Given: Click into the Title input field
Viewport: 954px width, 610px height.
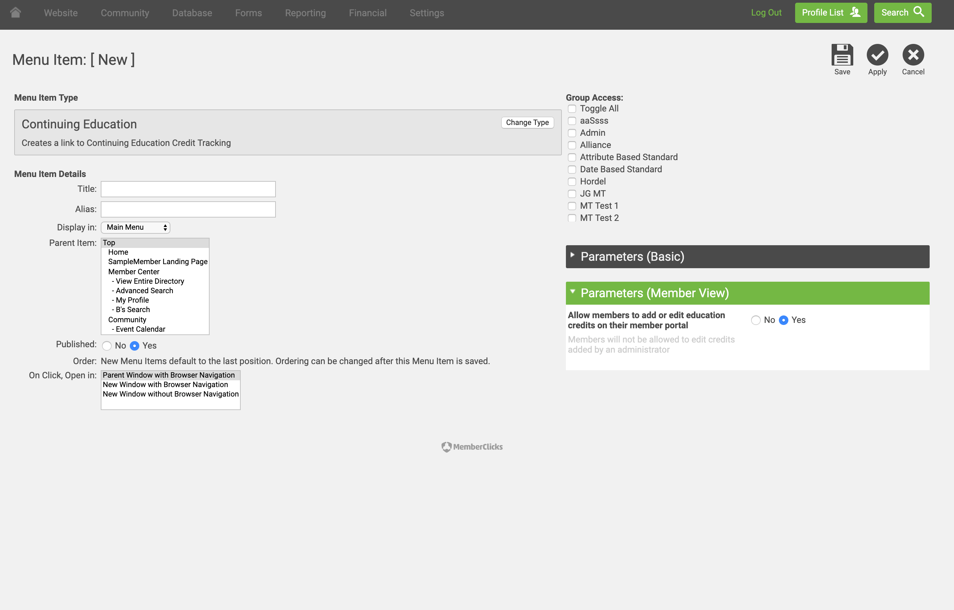Looking at the screenshot, I should pyautogui.click(x=188, y=189).
